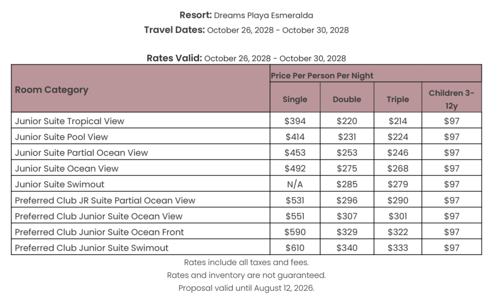Screen dimensions: 493x299
Task: Click the Children 3-12y column header
Action: click(452, 99)
